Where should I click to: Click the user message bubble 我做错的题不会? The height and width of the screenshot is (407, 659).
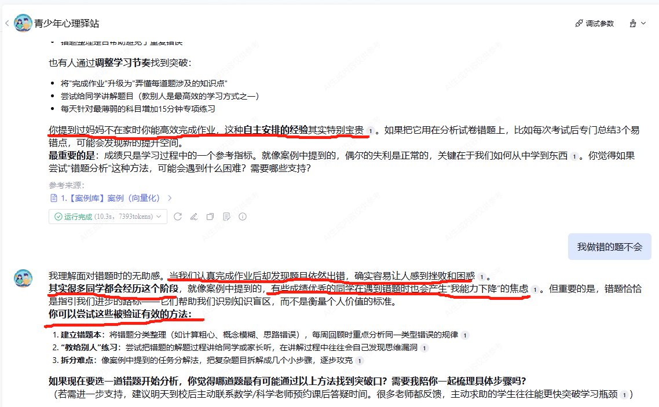(609, 247)
